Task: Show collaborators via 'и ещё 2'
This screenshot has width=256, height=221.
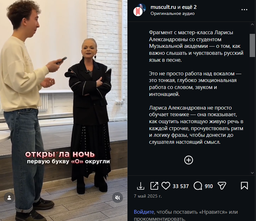Action: tap(187, 7)
